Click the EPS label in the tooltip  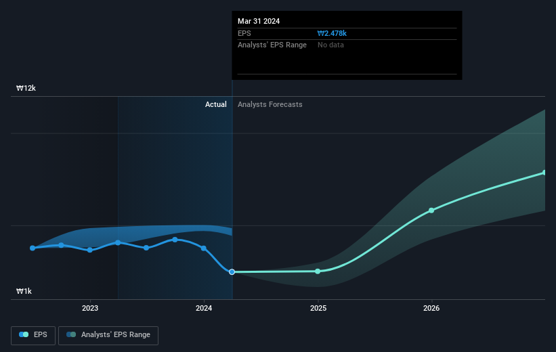[x=244, y=33]
